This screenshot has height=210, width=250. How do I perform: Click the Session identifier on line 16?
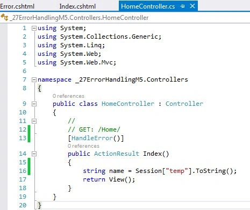coord(148,171)
